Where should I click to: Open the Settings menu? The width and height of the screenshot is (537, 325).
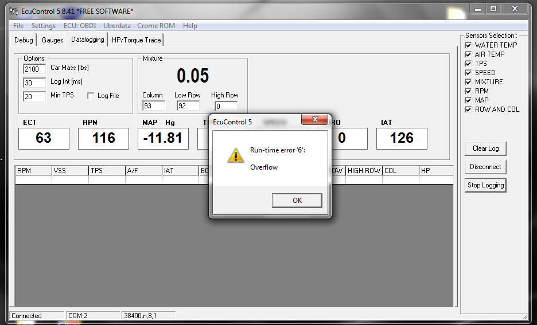(x=44, y=26)
